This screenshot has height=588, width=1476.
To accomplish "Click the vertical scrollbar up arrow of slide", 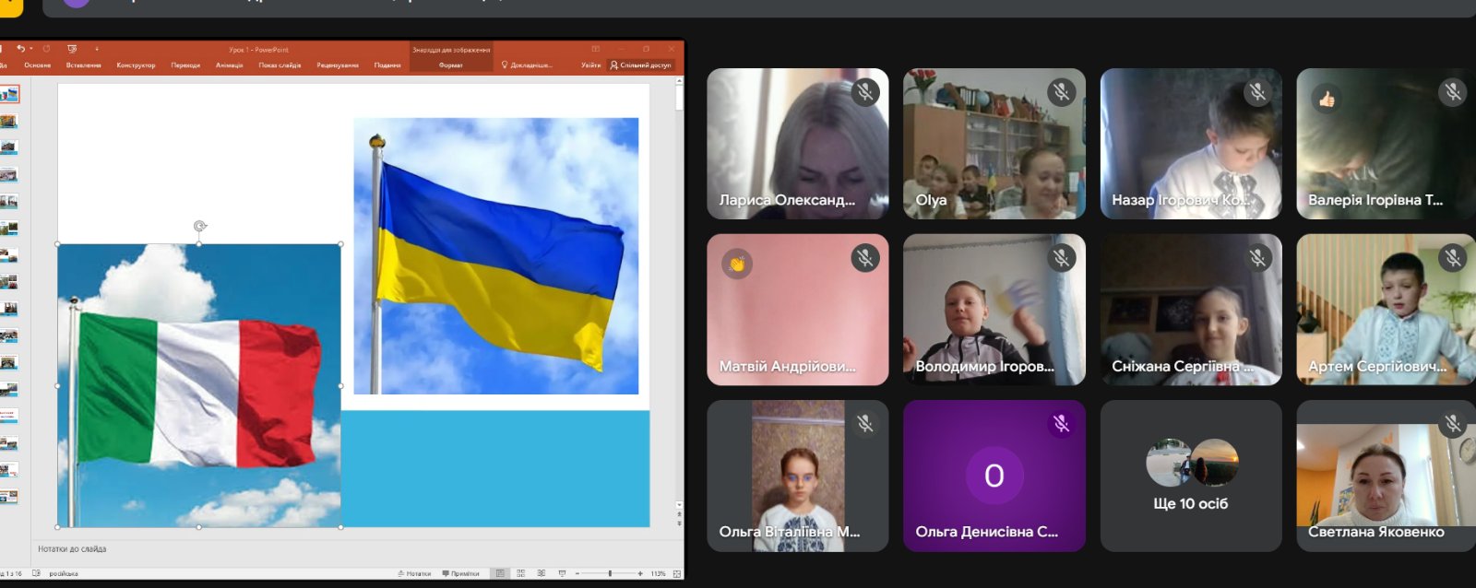I will tap(680, 82).
